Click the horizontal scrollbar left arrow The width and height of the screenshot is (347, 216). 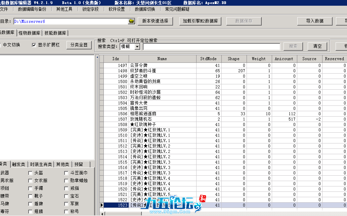click(102, 214)
